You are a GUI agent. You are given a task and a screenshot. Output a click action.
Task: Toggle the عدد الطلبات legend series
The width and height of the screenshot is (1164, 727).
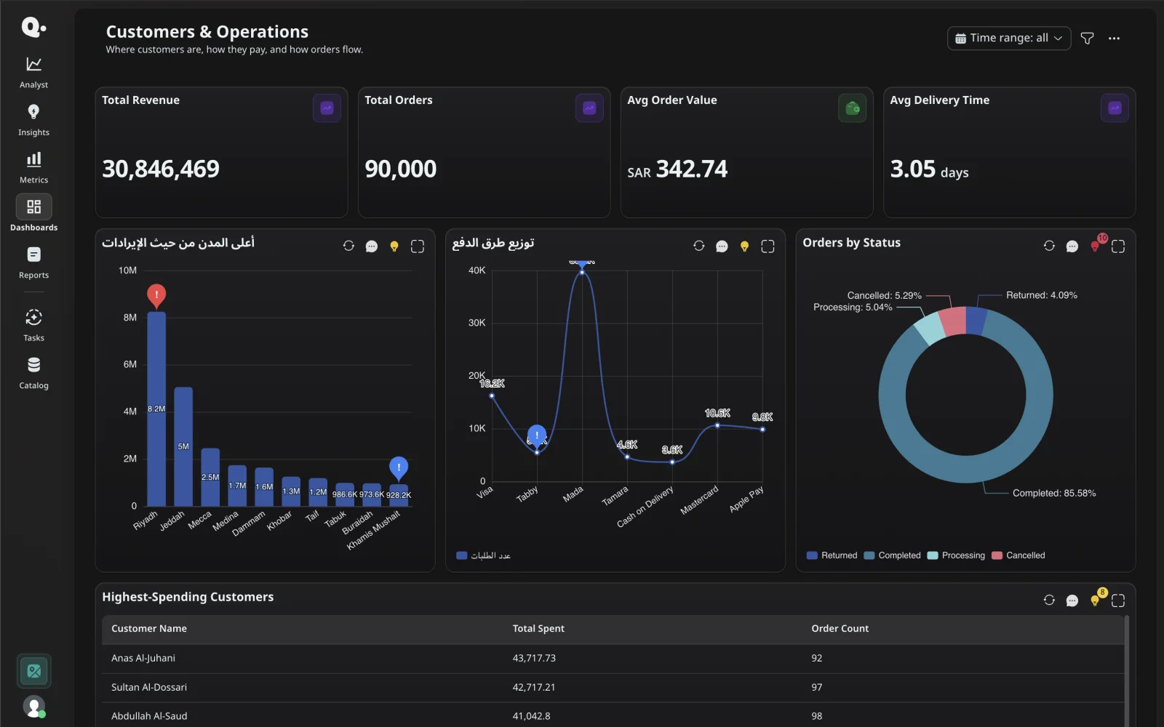(x=483, y=555)
